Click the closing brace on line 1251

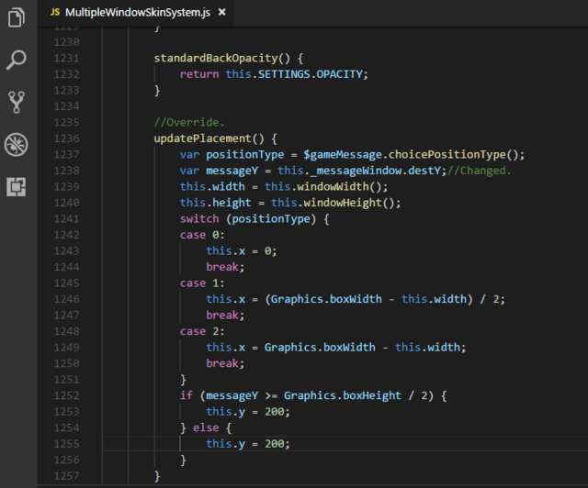(x=183, y=380)
